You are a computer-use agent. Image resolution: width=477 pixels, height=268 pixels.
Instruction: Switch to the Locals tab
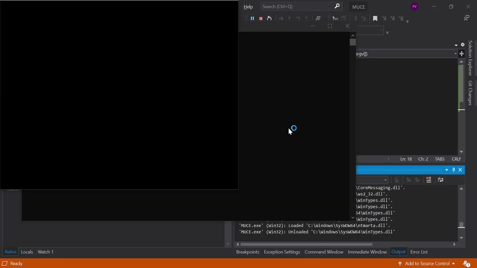pos(27,252)
